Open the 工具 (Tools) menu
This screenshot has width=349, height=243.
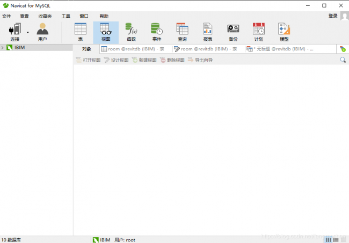tap(66, 16)
